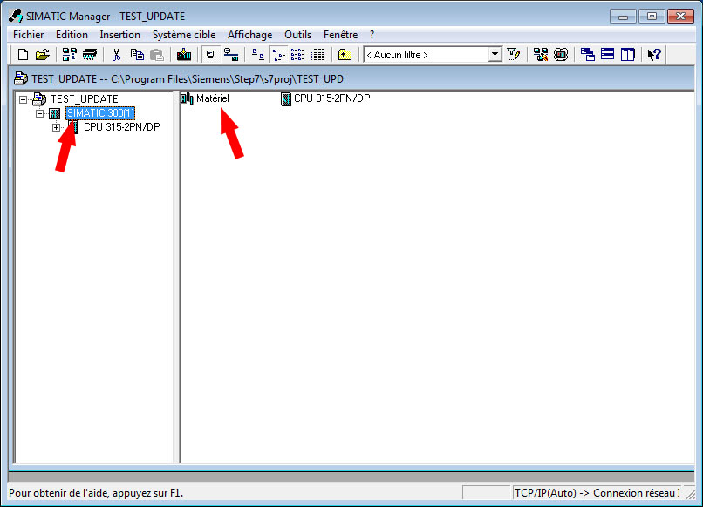Screen dimensions: 703x507
Task: Click the SIMATIC Manager application title icon
Action: (x=16, y=16)
